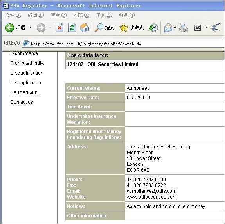Click the postcode 'EC3R 6AD'
Screen dimensions: 225x224
click(138, 170)
